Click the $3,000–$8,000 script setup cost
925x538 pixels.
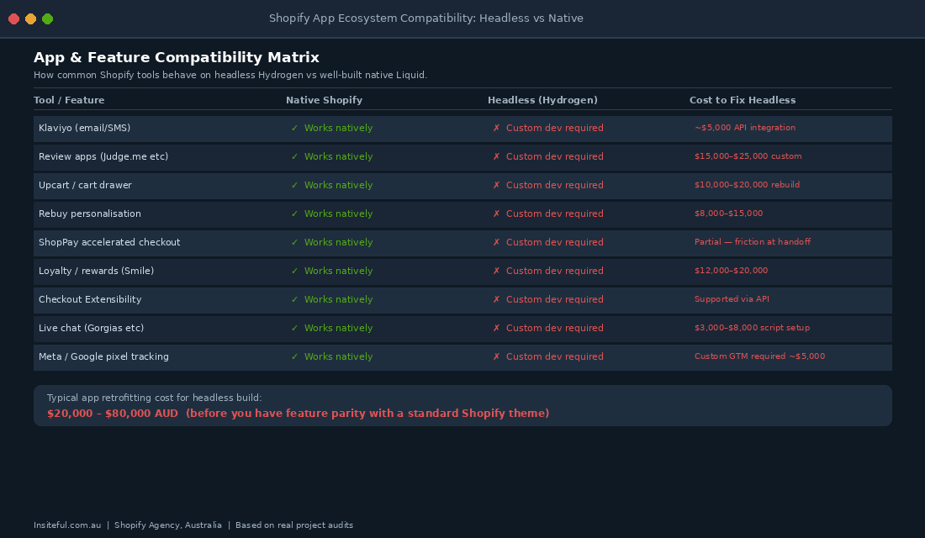tap(752, 328)
